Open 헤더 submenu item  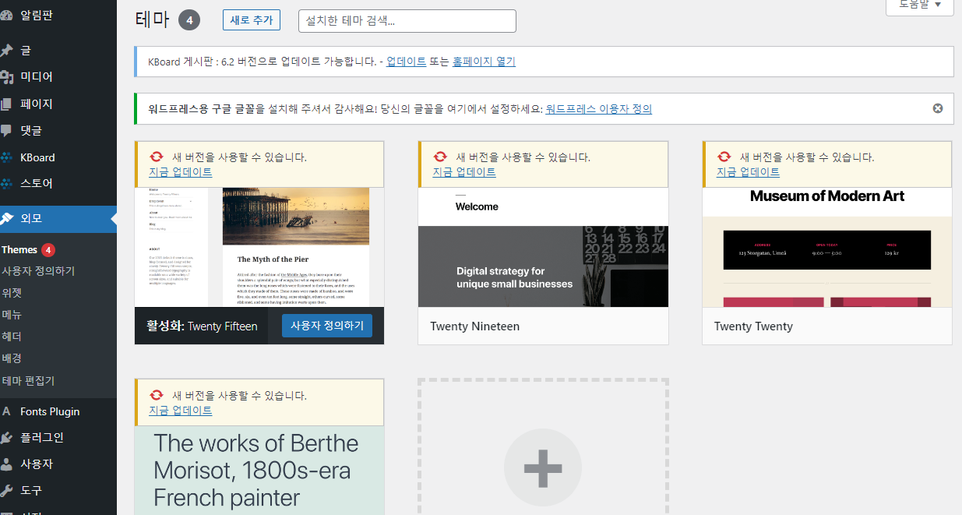click(x=12, y=337)
